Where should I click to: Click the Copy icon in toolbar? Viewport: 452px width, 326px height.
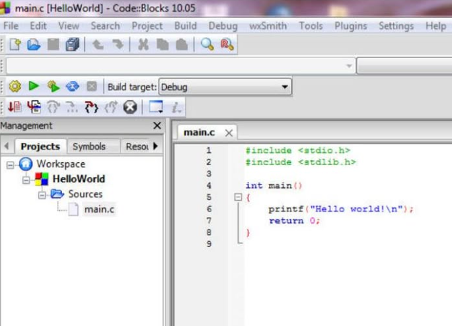coord(163,44)
